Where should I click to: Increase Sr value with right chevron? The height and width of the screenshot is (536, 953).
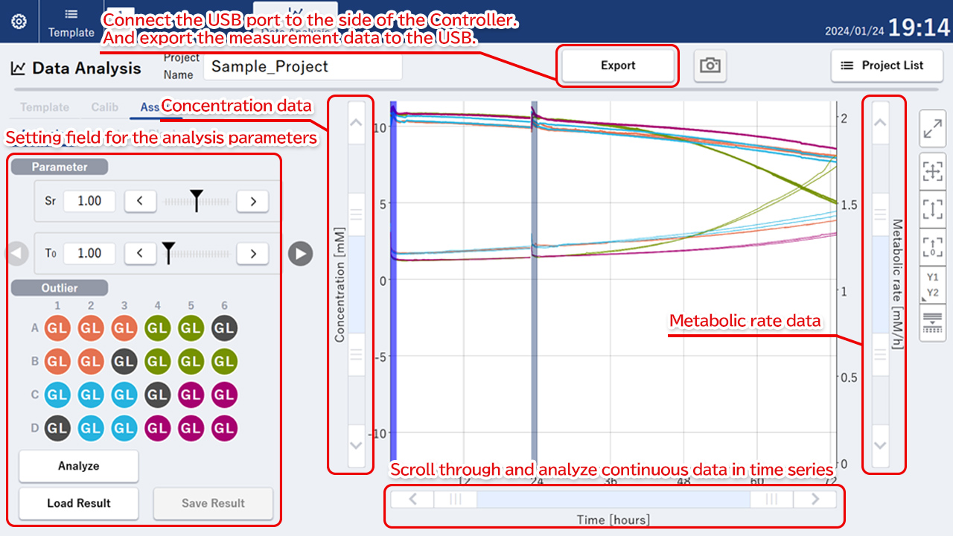[253, 201]
